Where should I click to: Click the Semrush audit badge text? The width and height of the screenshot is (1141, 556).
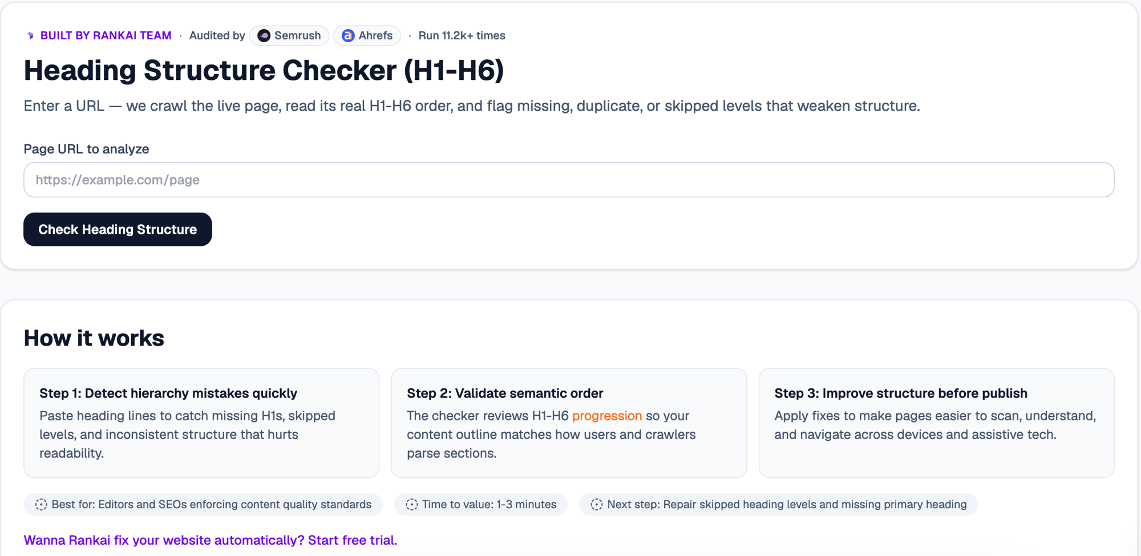click(297, 35)
